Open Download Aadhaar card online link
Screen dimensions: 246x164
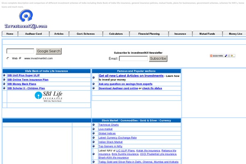[x=118, y=89]
